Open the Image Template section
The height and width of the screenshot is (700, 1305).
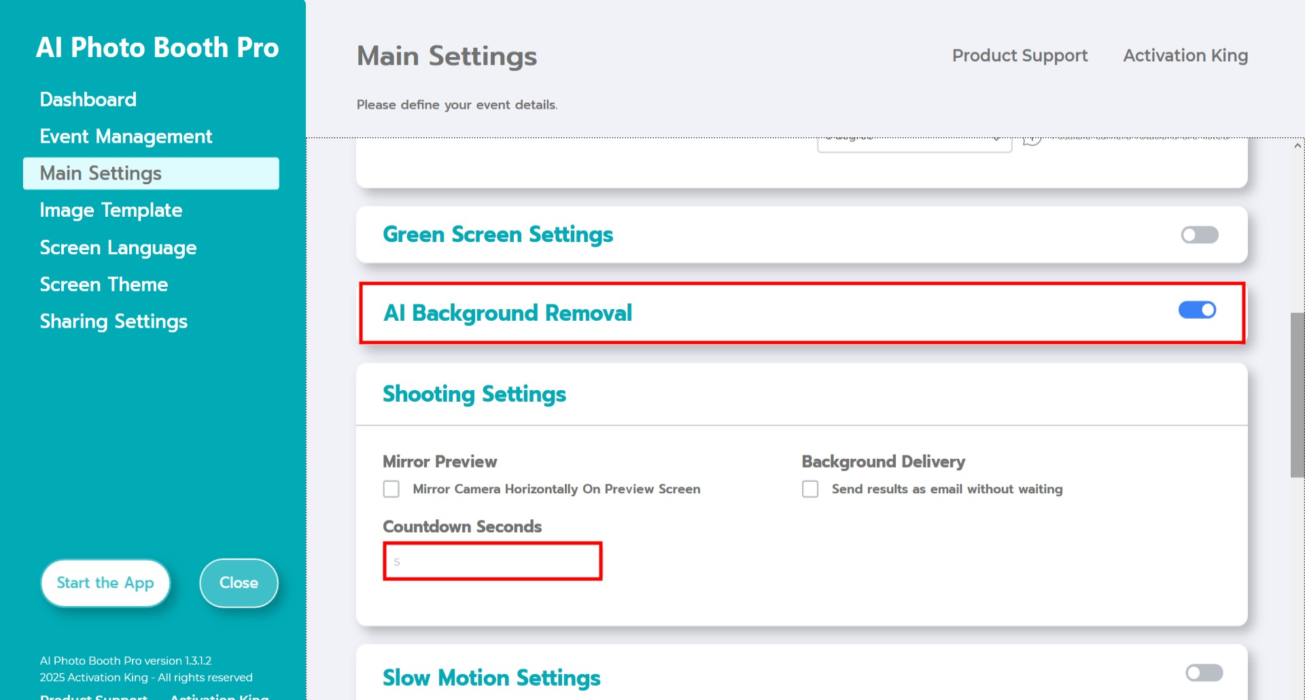tap(111, 211)
